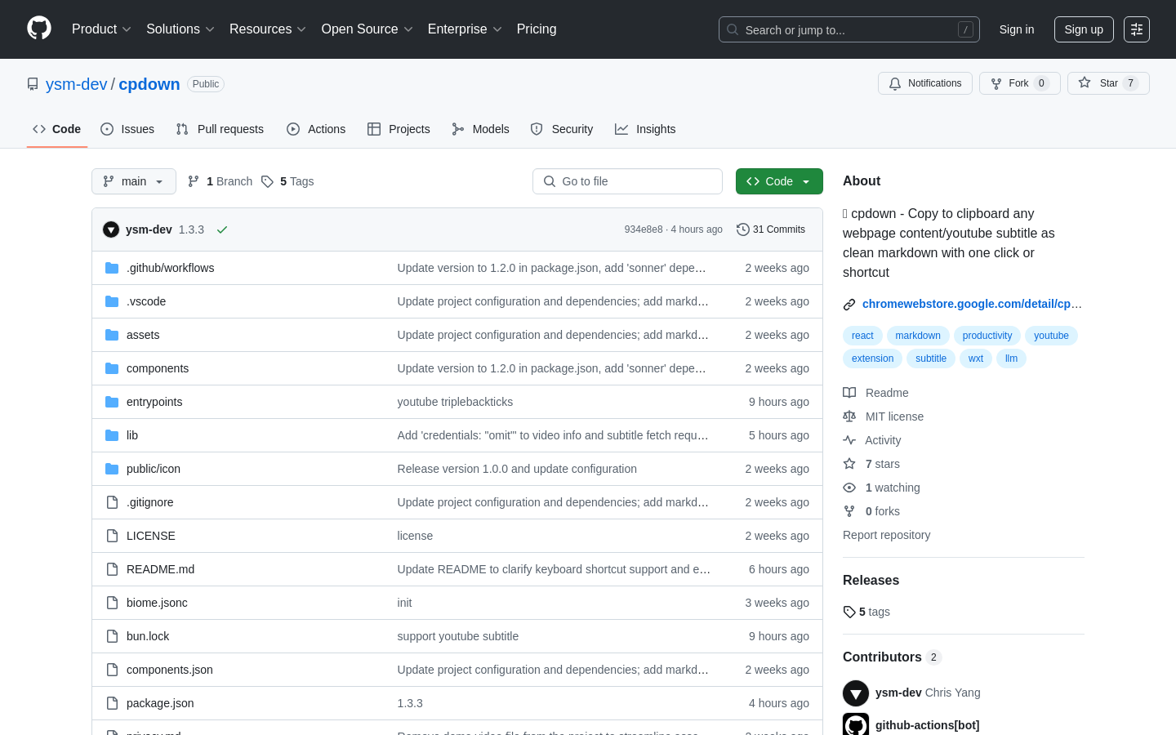1176x735 pixels.
Task: Open the 'support youtube subtitle' commit message
Action: tap(458, 636)
